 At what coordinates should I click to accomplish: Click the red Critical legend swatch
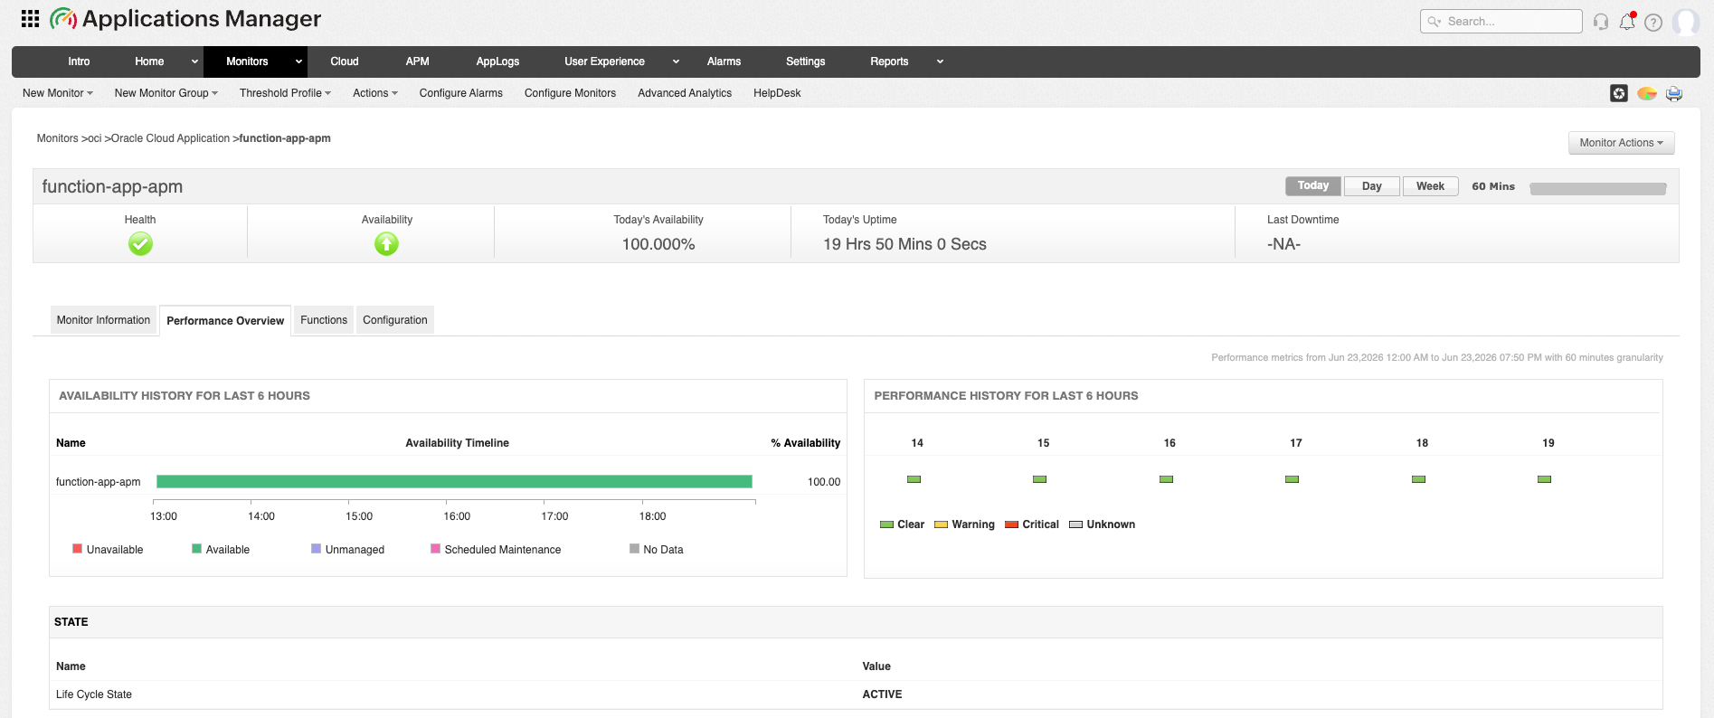[x=1012, y=524]
